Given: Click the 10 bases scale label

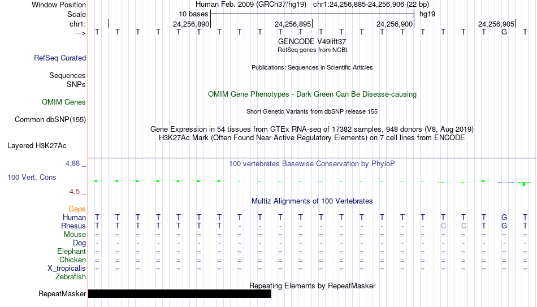Looking at the screenshot, I should click(193, 14).
